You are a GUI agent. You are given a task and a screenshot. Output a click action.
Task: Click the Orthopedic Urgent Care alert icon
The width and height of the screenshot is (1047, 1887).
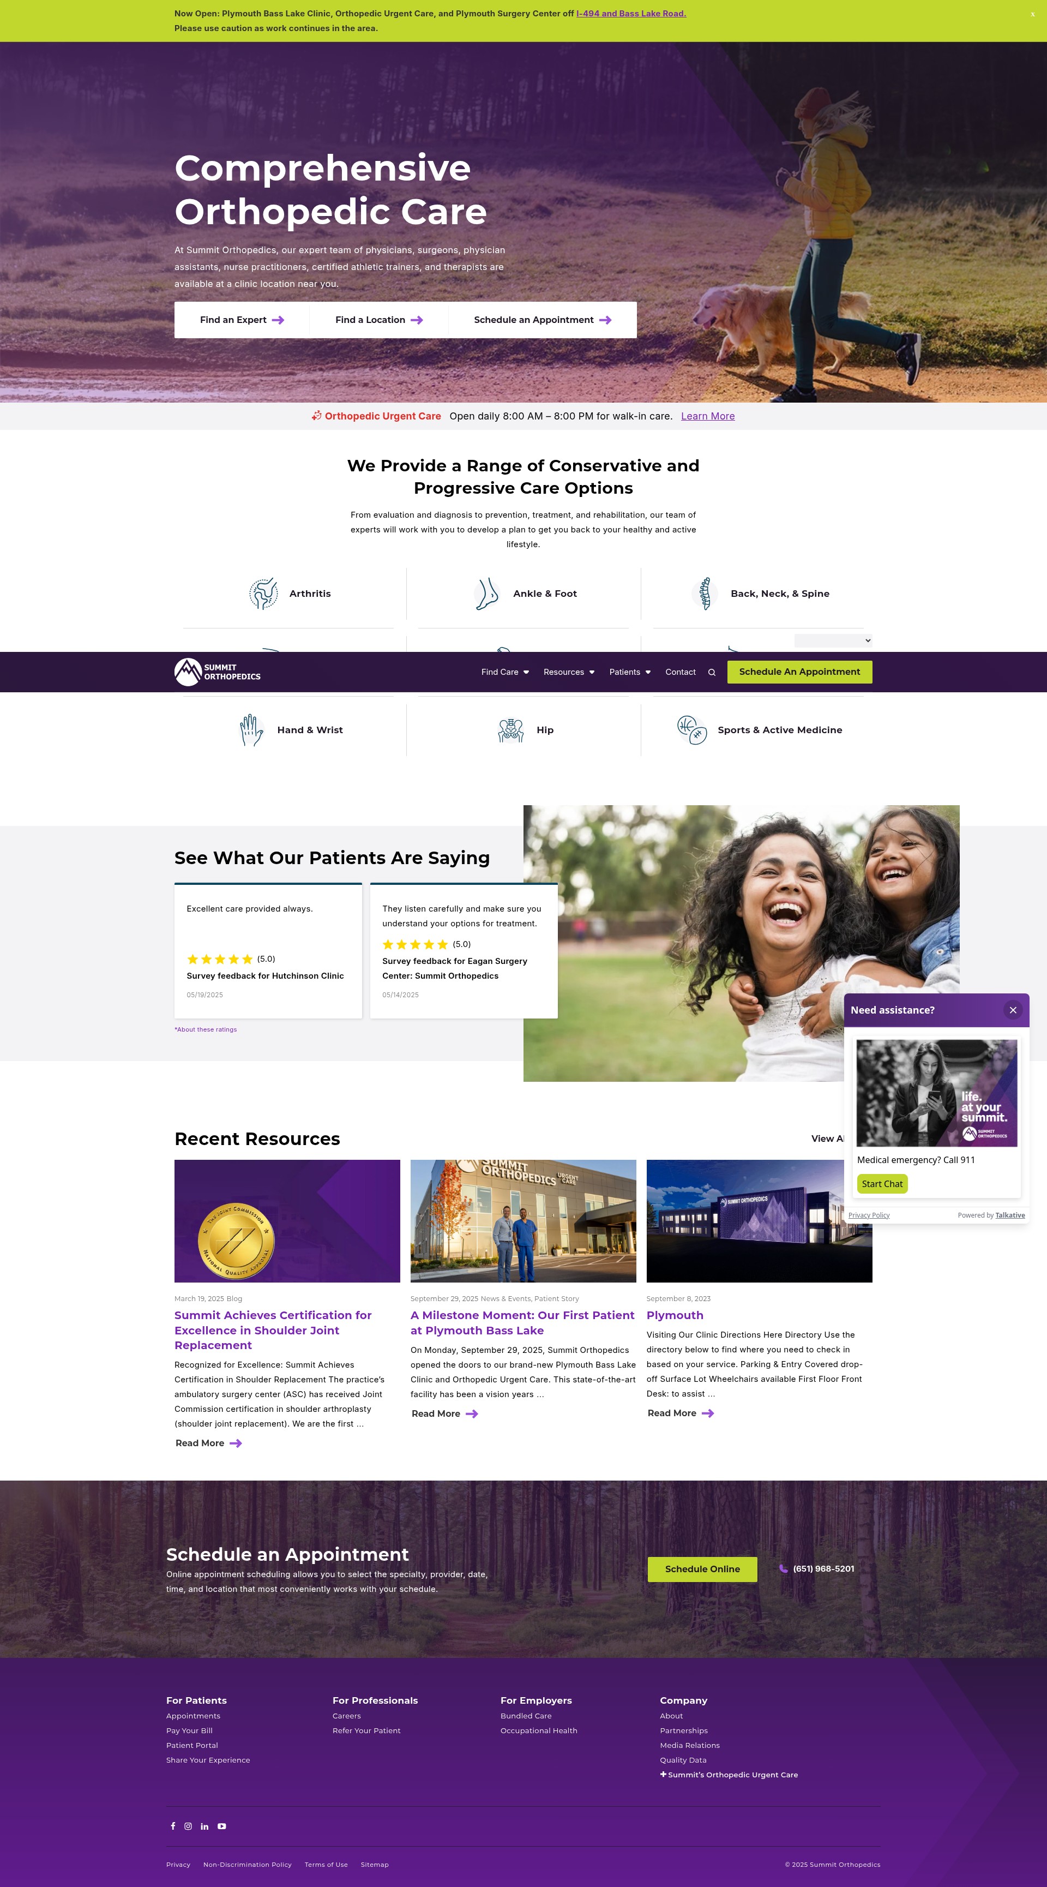(x=316, y=416)
